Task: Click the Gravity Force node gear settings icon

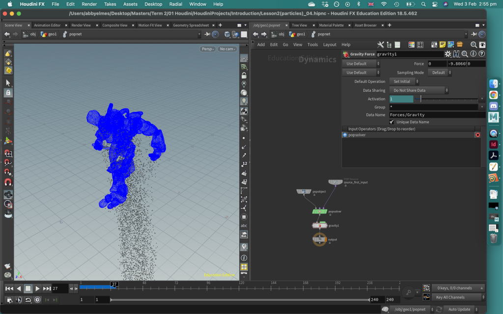Action: click(447, 54)
